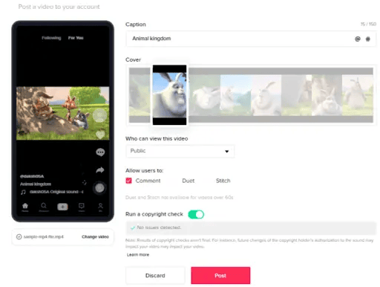Viewport: 380px width, 287px height.
Task: Click the original sound text in preview
Action: (56, 192)
